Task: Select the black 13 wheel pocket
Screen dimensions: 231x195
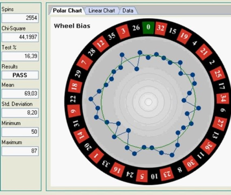Action: [215, 135]
